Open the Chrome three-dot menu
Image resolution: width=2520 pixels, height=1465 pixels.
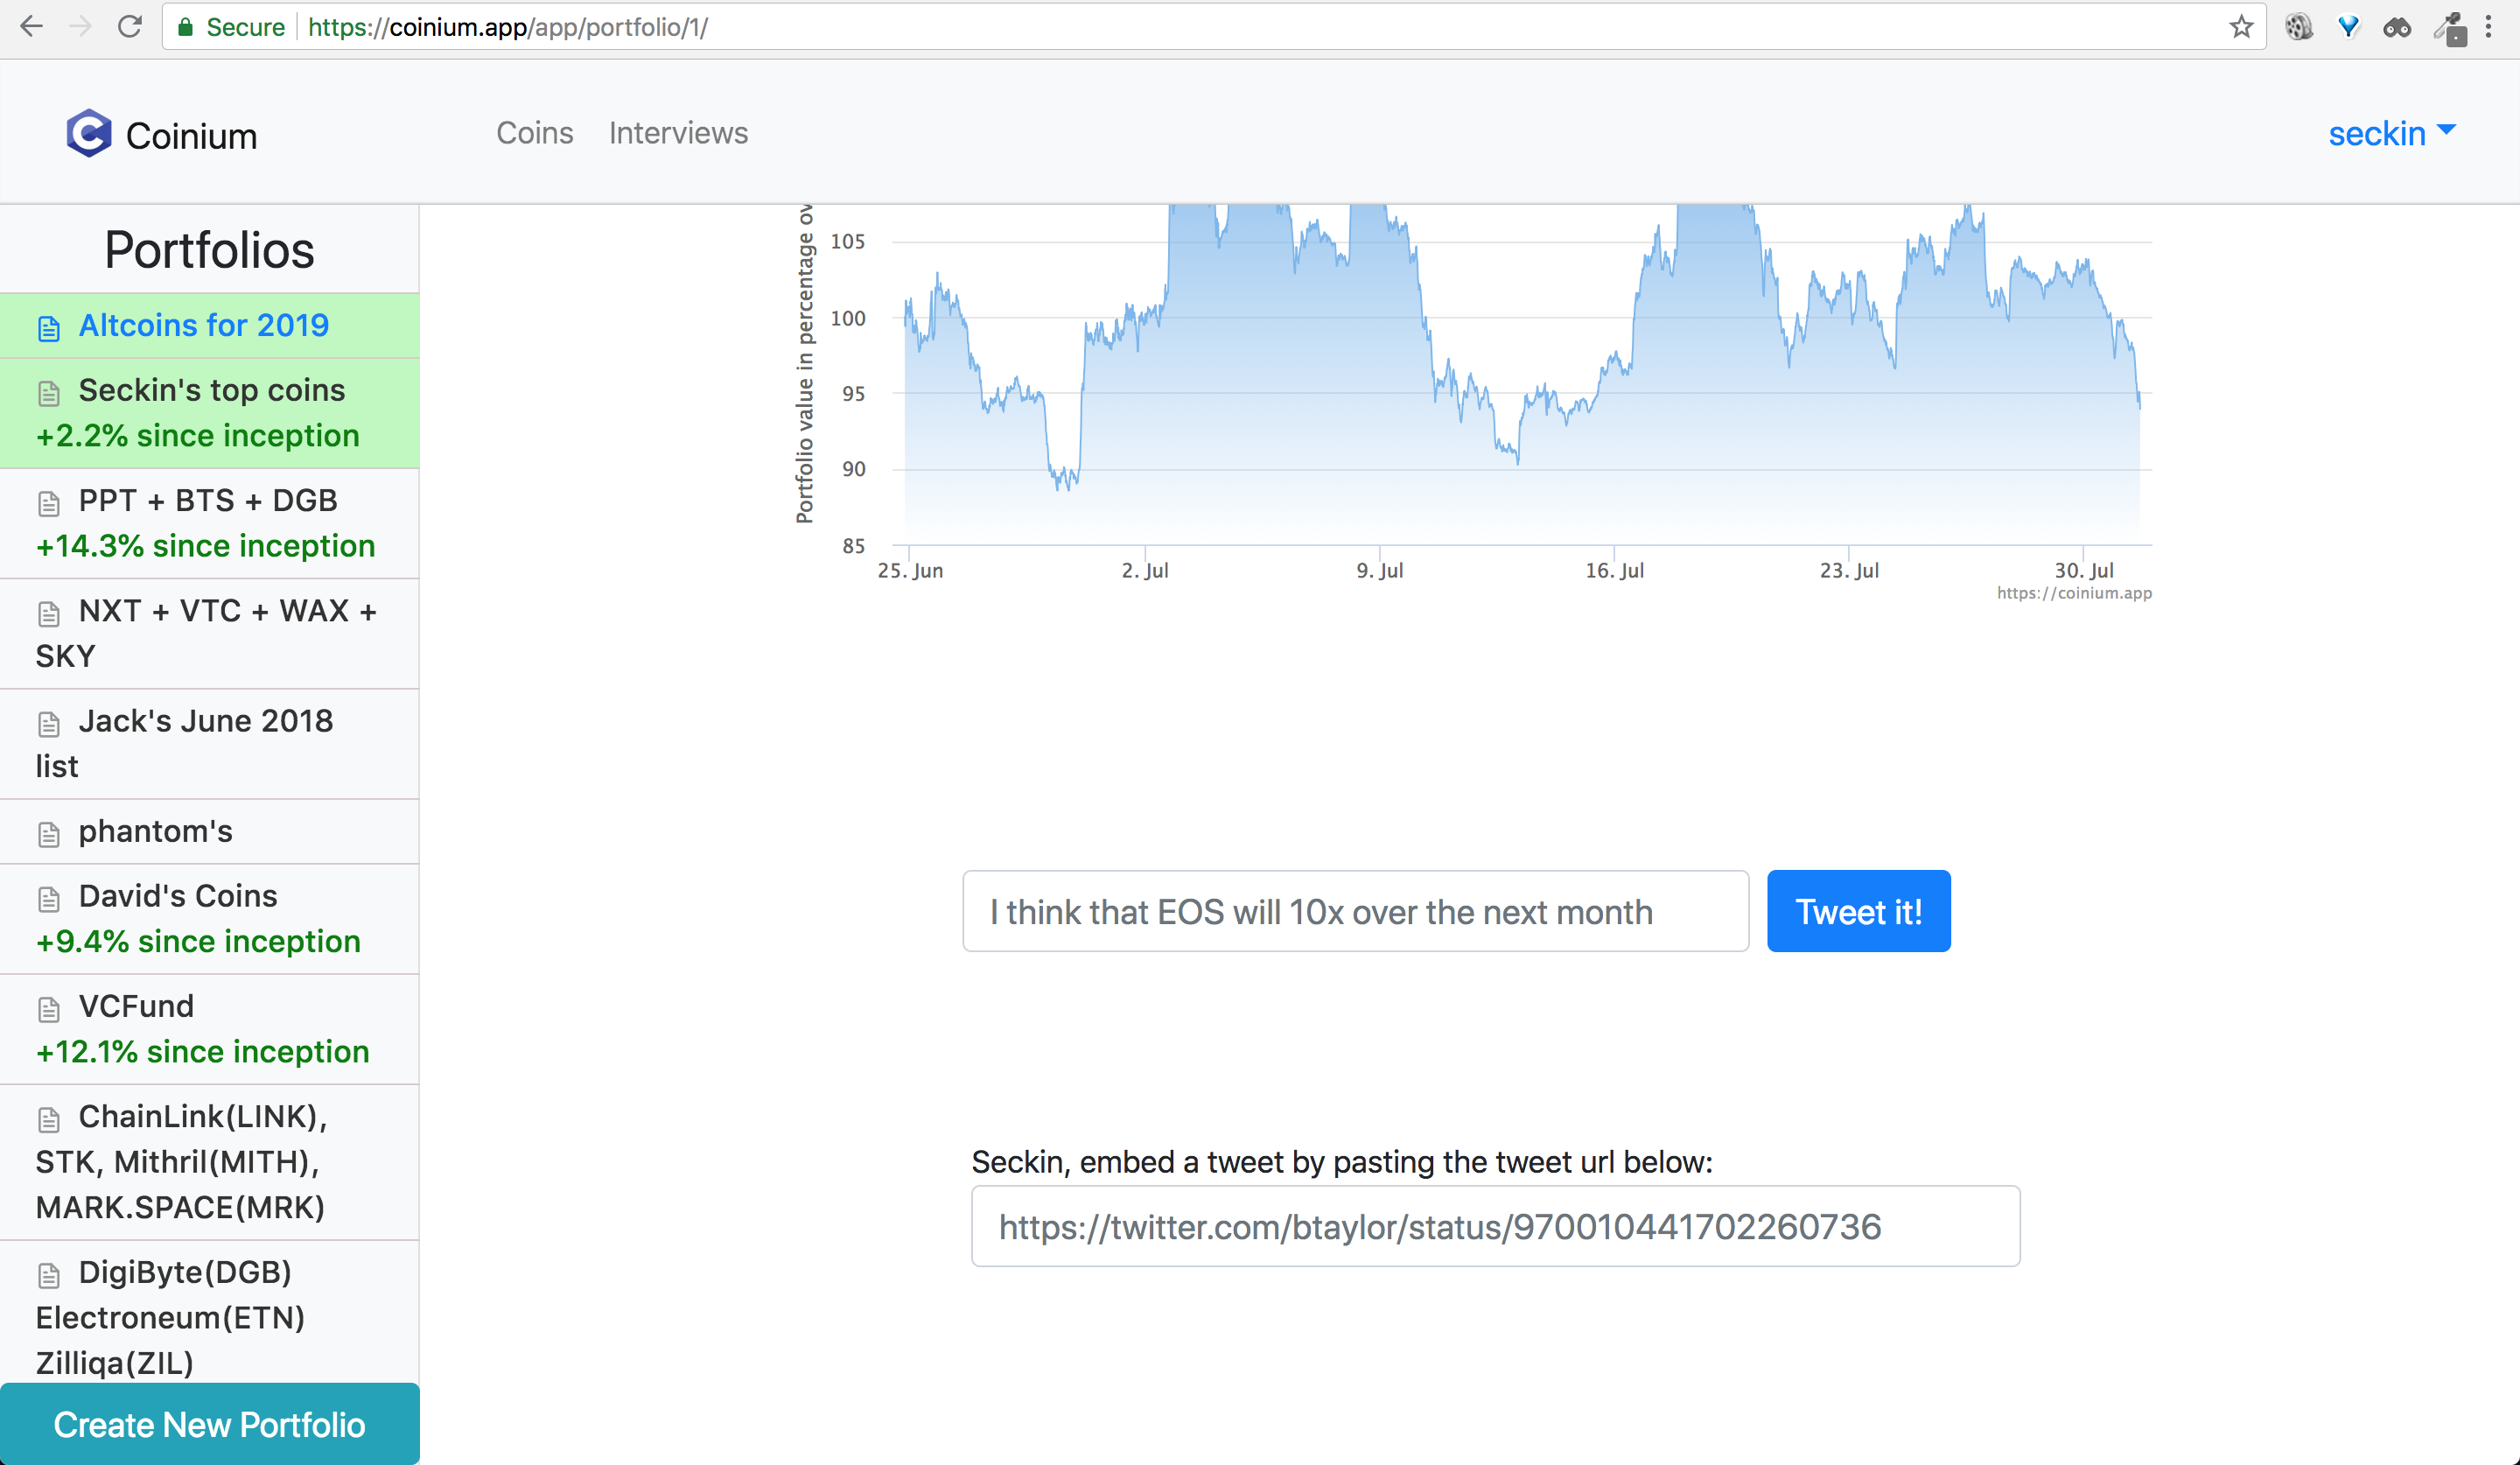click(x=2488, y=27)
